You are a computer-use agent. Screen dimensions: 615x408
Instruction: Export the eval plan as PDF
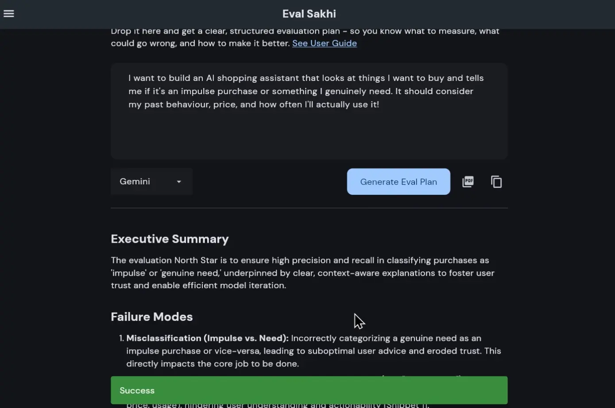tap(468, 181)
